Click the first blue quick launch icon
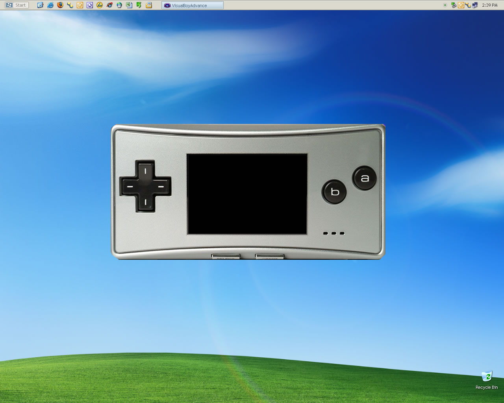This screenshot has width=504, height=403. click(40, 5)
